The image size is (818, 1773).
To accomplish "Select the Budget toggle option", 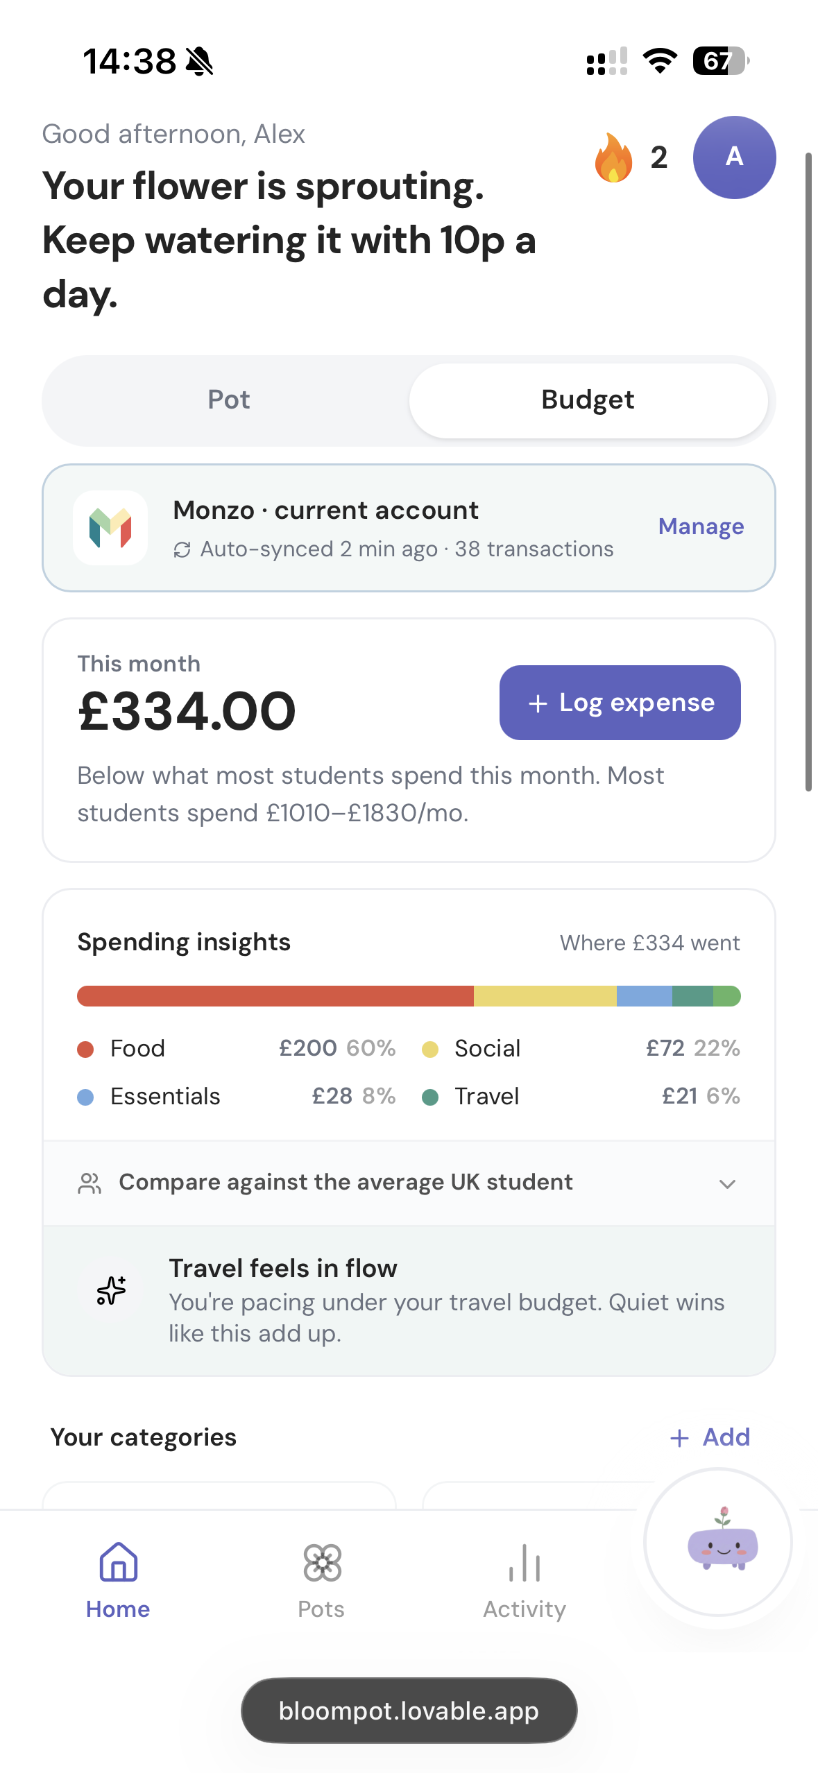I will [588, 400].
